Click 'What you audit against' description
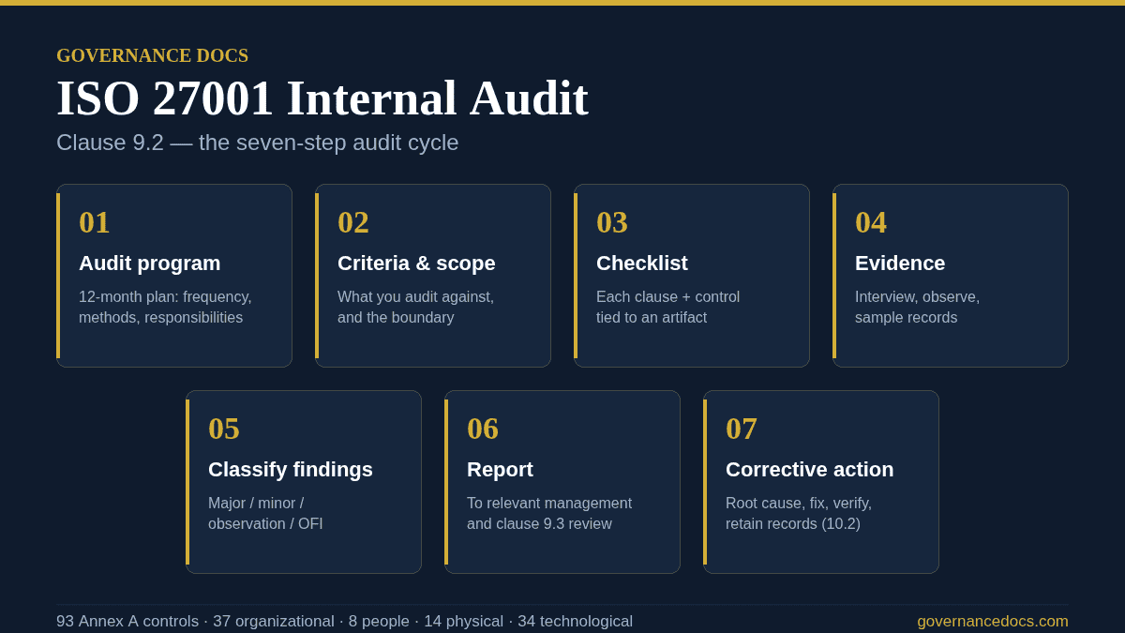 [x=415, y=308]
